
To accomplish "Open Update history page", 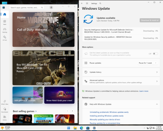I will tap(121, 72).
